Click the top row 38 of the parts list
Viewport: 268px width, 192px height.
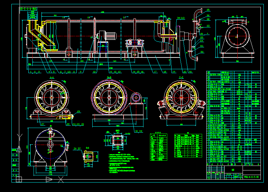point(233,72)
